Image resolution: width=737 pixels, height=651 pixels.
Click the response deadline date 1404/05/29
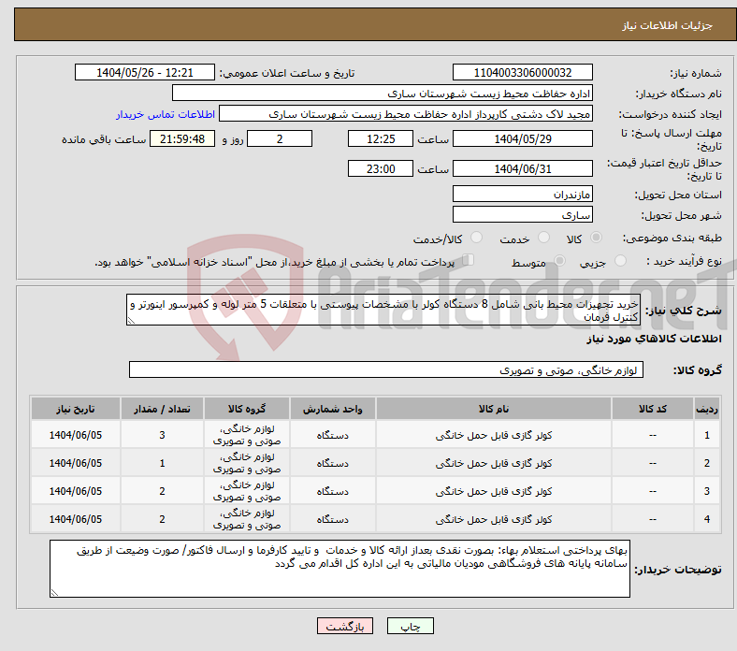pyautogui.click(x=522, y=138)
